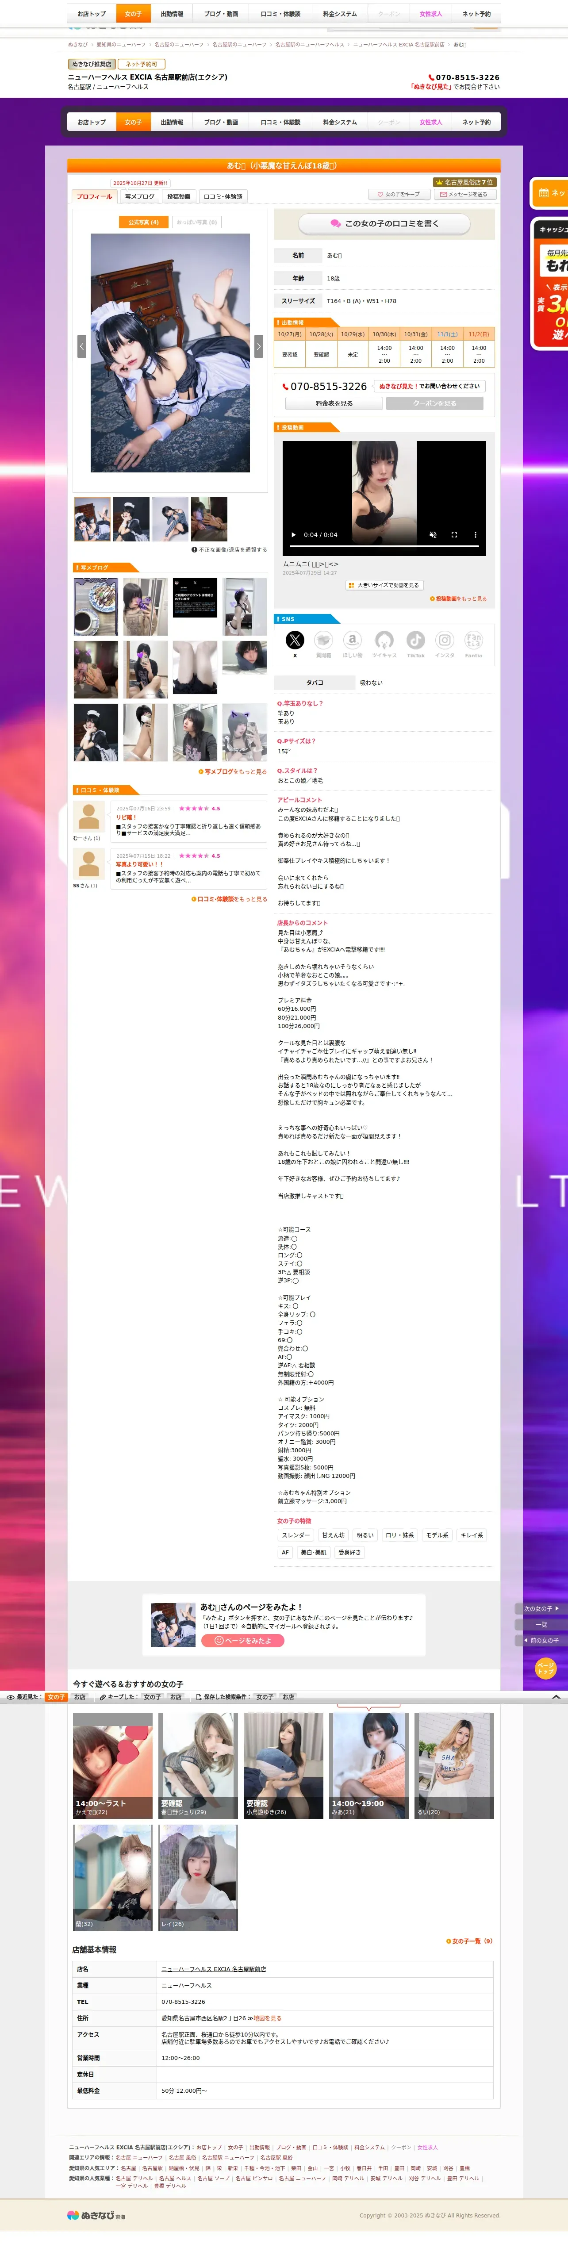Expand the footer history bar with the chevron

(556, 1697)
